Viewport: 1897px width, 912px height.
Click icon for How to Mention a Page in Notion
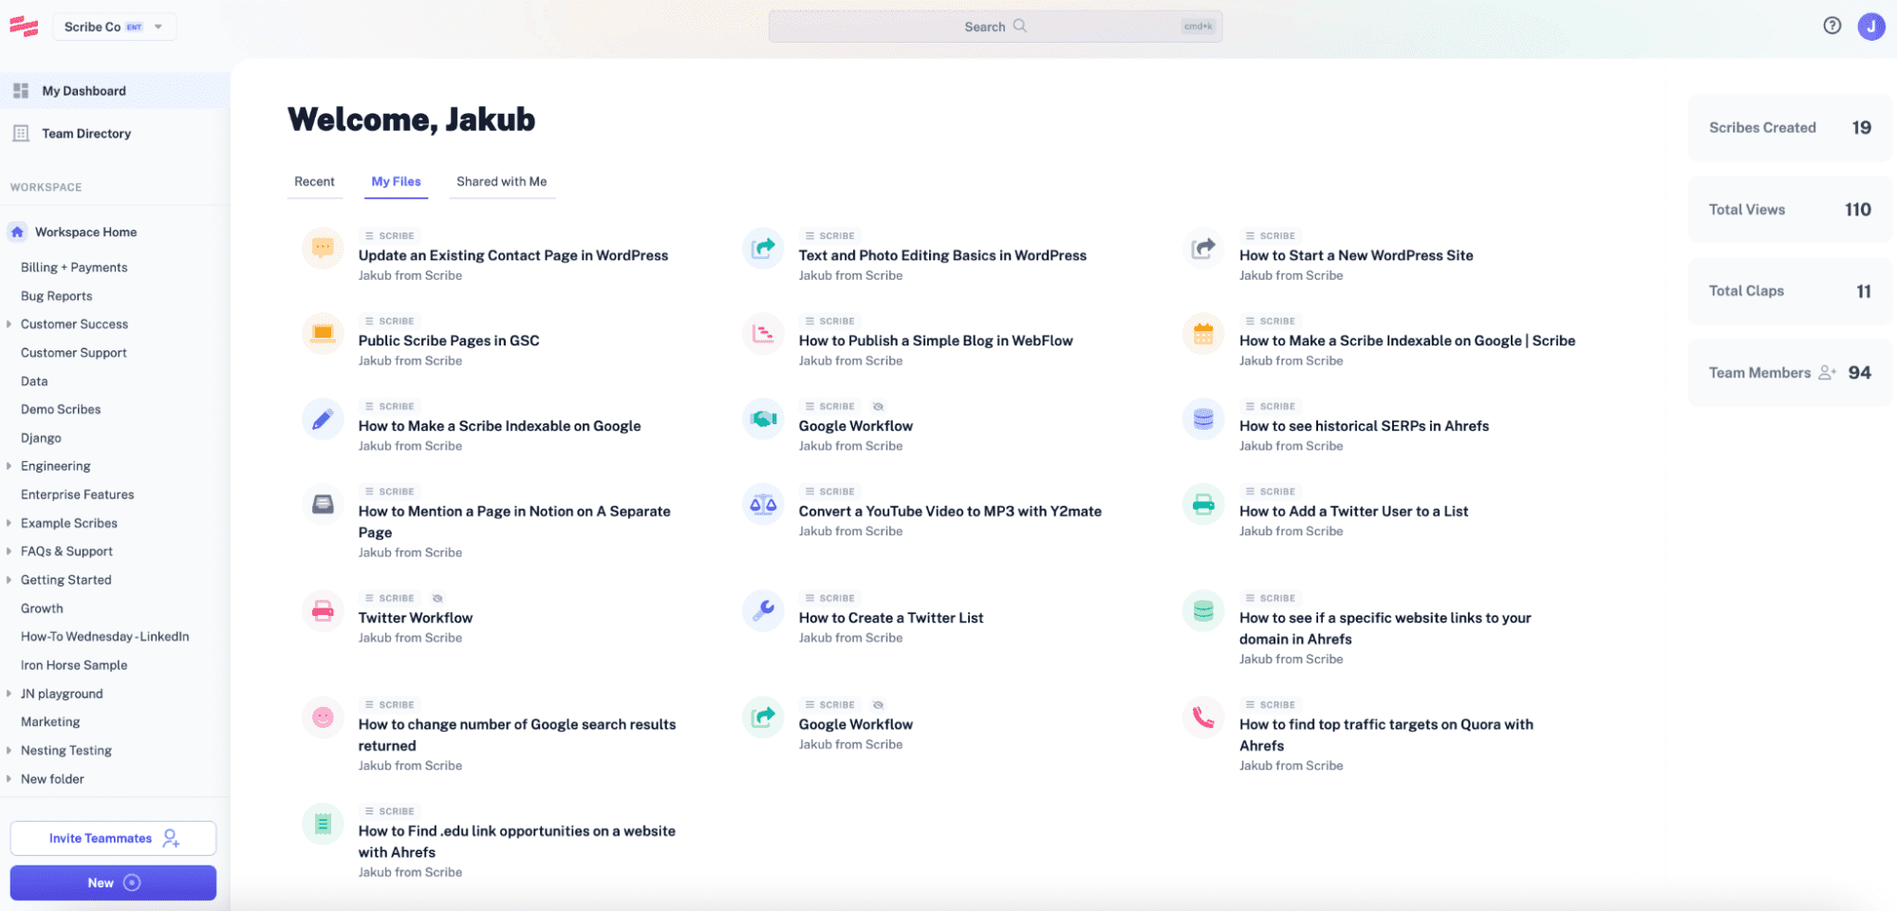323,504
